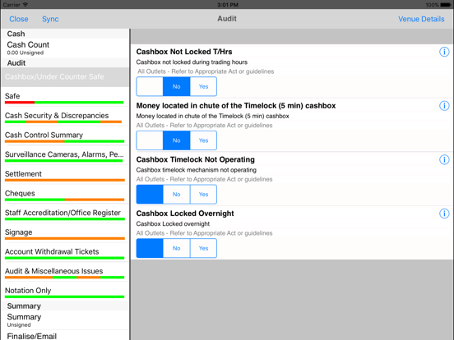Open Account Withdrawal Tickets section
The width and height of the screenshot is (454, 340).
pyautogui.click(x=65, y=252)
